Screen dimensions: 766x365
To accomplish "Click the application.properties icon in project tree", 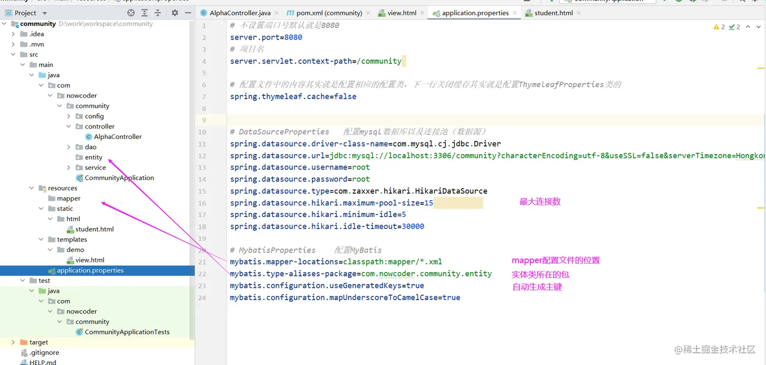I will point(52,270).
